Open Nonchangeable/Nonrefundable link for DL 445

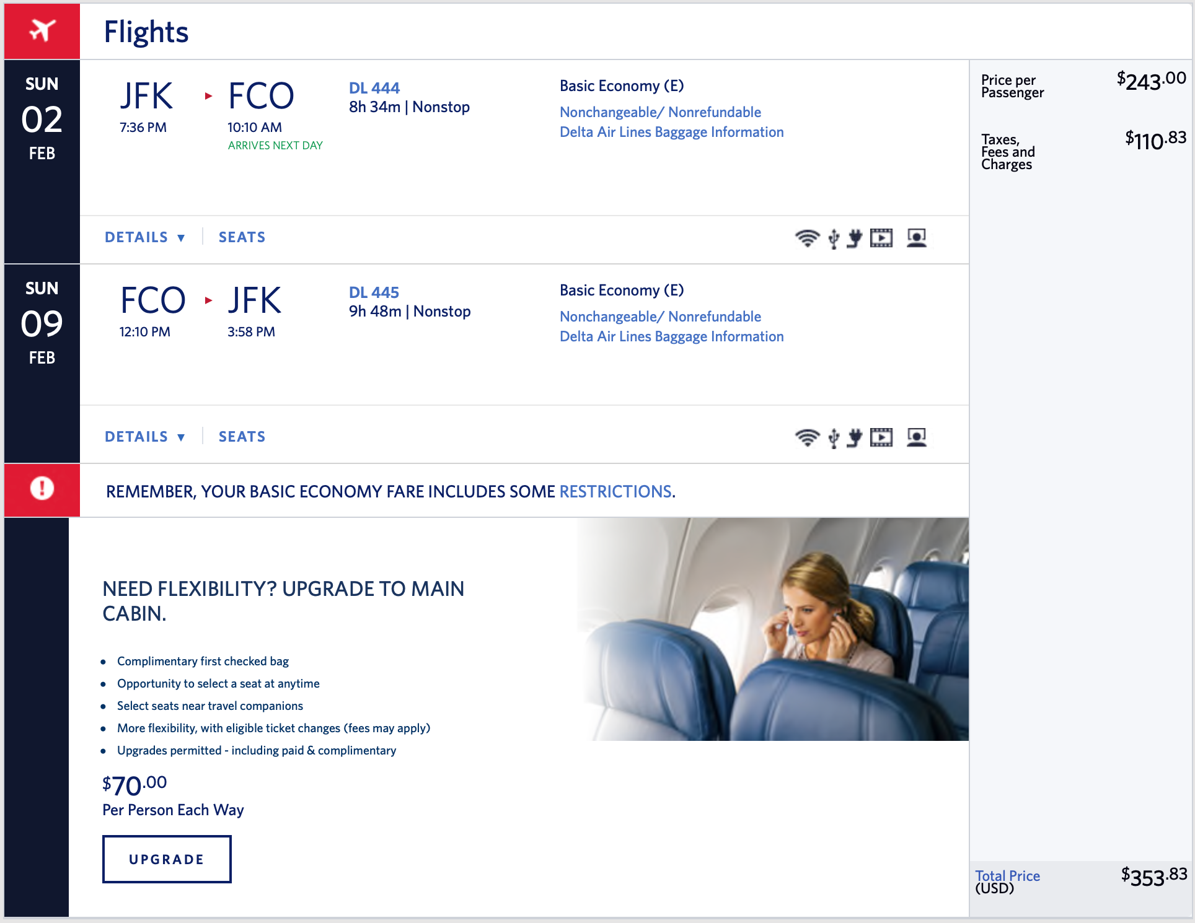(660, 317)
